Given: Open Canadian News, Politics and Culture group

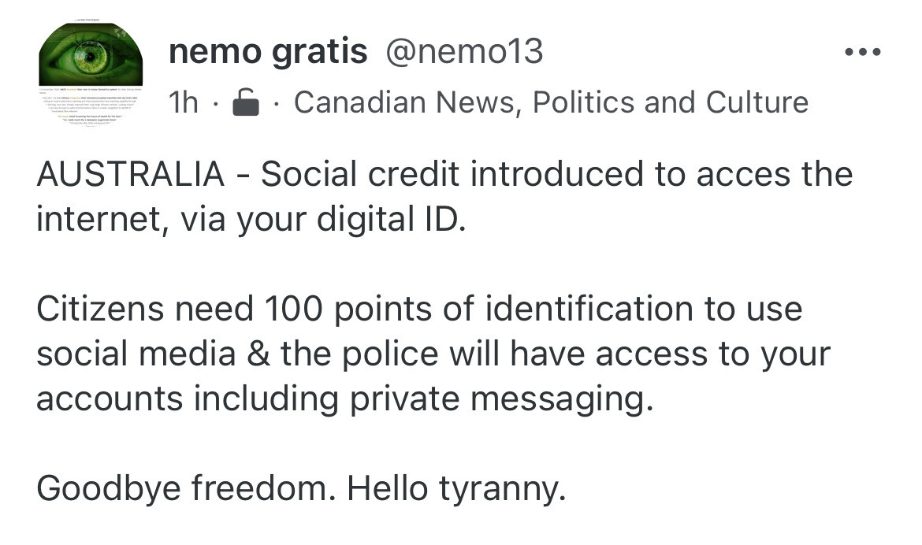Looking at the screenshot, I should [550, 102].
